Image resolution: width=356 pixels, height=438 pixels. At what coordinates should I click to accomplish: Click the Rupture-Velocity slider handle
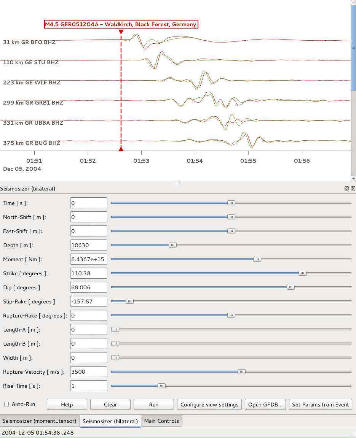[241, 372]
